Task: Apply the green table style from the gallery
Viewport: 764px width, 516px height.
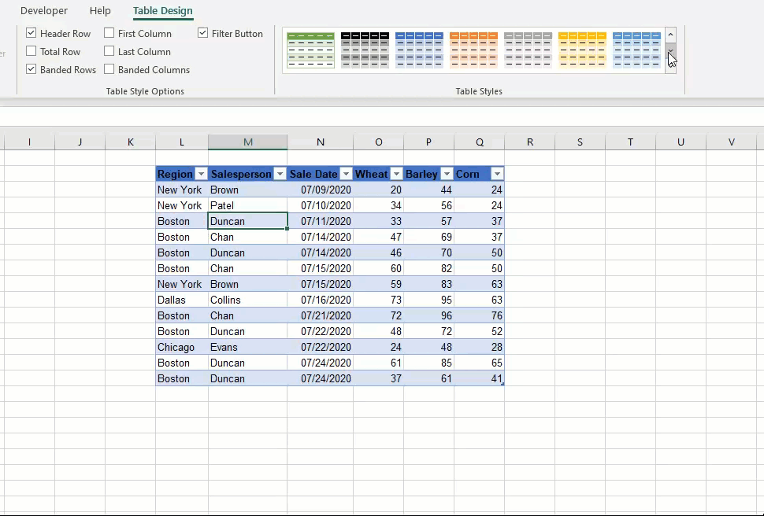Action: pyautogui.click(x=310, y=49)
